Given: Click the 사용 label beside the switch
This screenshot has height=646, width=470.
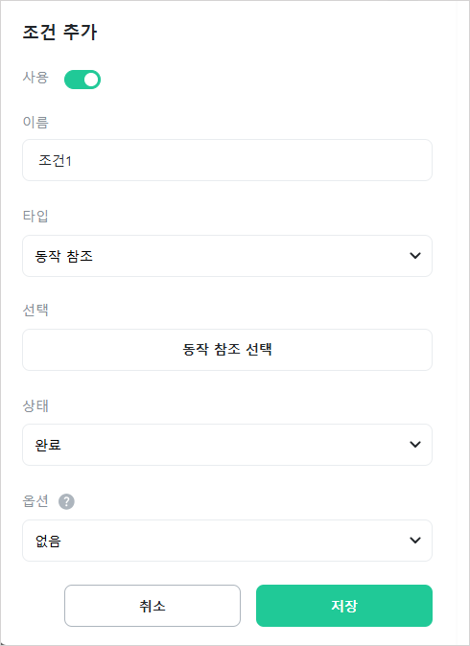Looking at the screenshot, I should (35, 78).
